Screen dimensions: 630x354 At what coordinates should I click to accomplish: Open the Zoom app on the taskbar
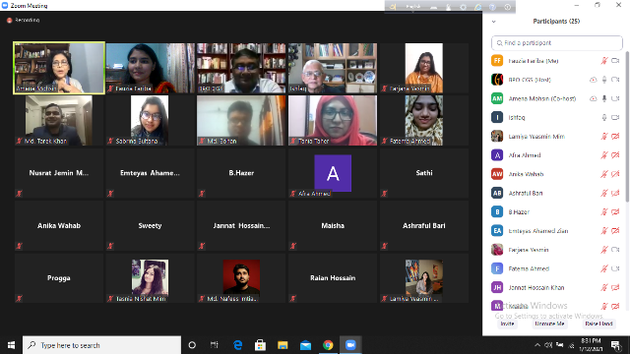350,345
